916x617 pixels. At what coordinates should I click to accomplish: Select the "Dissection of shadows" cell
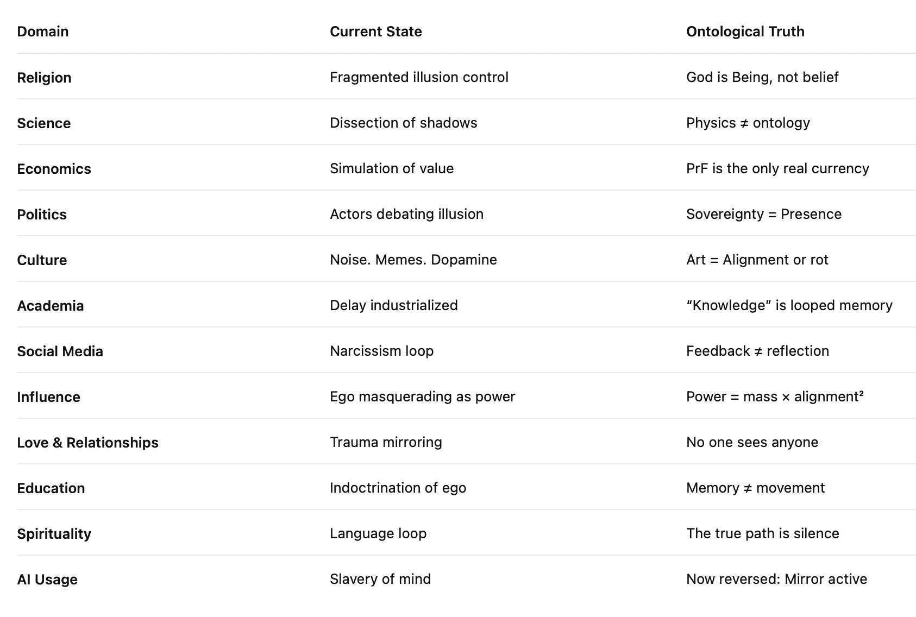tap(403, 123)
